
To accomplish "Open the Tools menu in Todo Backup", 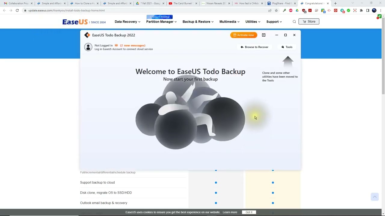I will [287, 47].
